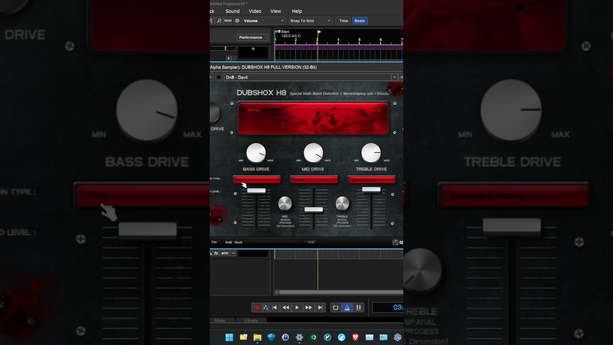
Task: Open the MIDI toolbar button
Action: pos(228,21)
